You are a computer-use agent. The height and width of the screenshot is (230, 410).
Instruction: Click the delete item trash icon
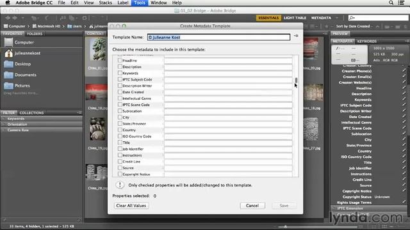pos(406,27)
